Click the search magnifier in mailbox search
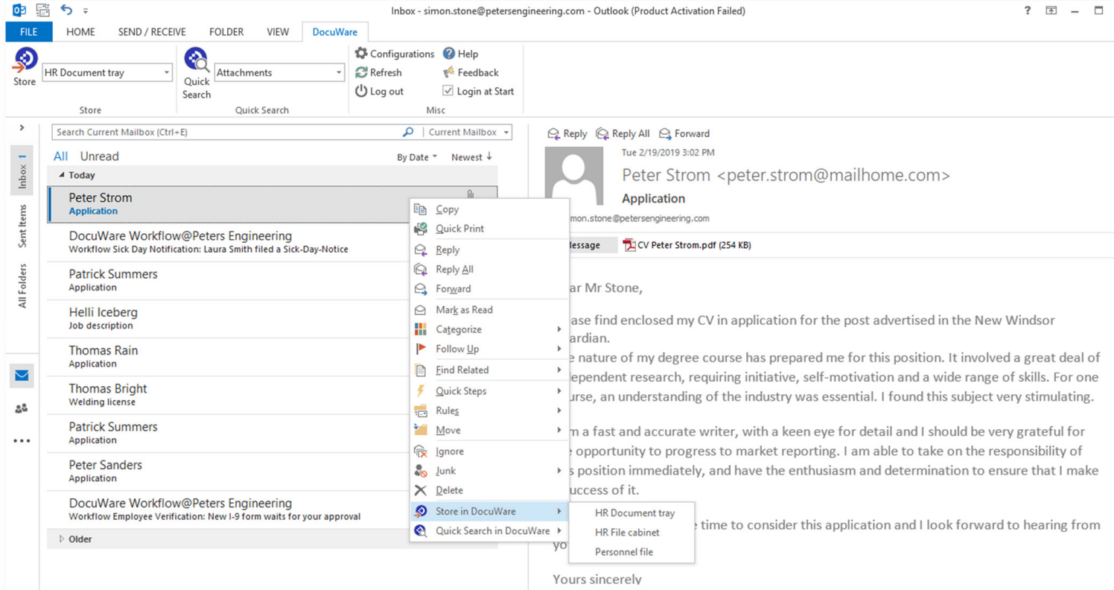 (x=408, y=132)
